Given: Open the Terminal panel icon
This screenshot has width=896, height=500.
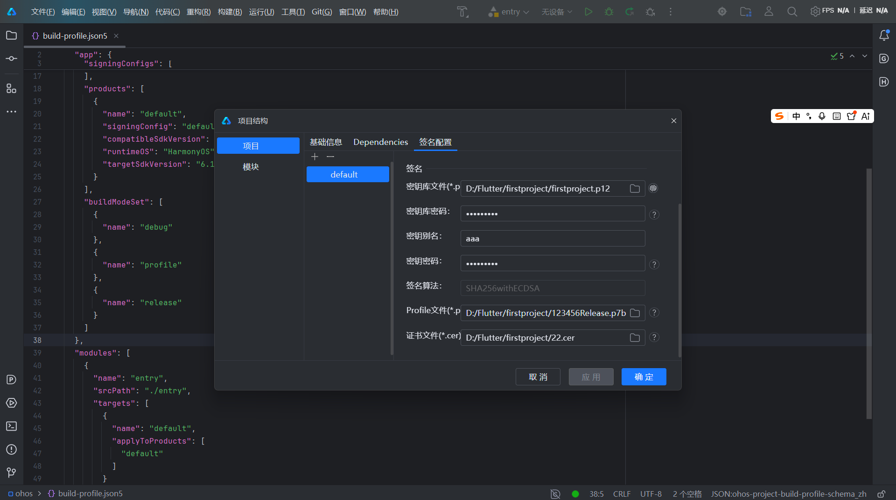Looking at the screenshot, I should pyautogui.click(x=12, y=426).
